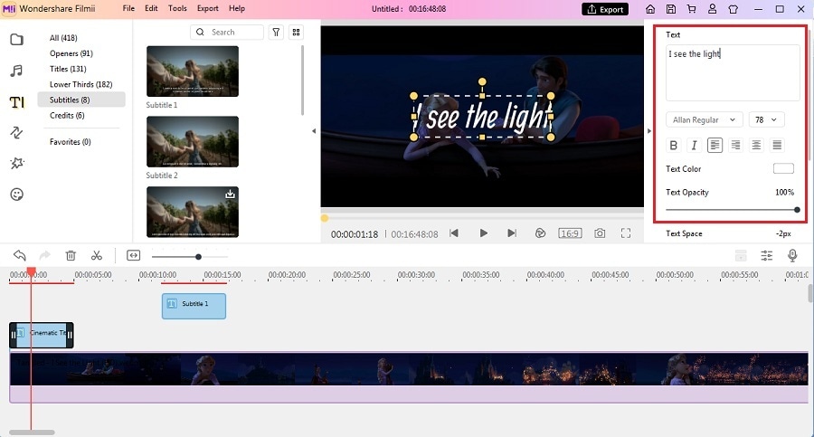The height and width of the screenshot is (437, 814).
Task: Open the skin shirt icon
Action: coord(733,9)
